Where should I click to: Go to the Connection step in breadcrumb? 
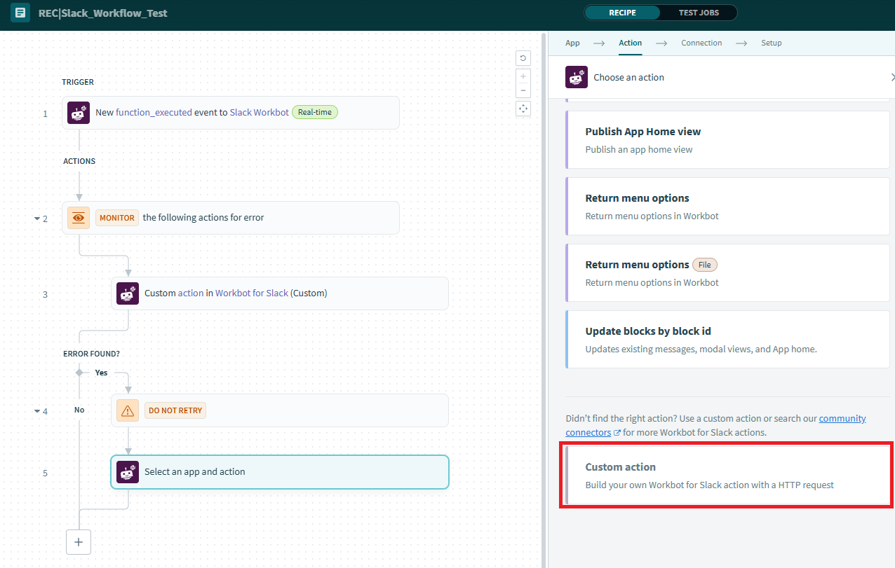click(701, 43)
